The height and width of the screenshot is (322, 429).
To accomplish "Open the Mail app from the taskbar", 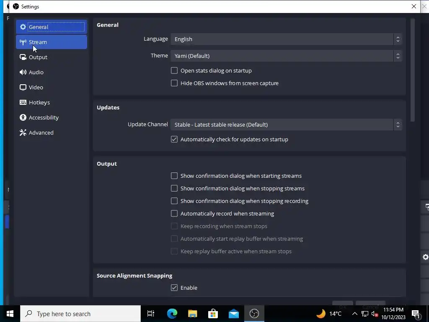I will pyautogui.click(x=234, y=314).
